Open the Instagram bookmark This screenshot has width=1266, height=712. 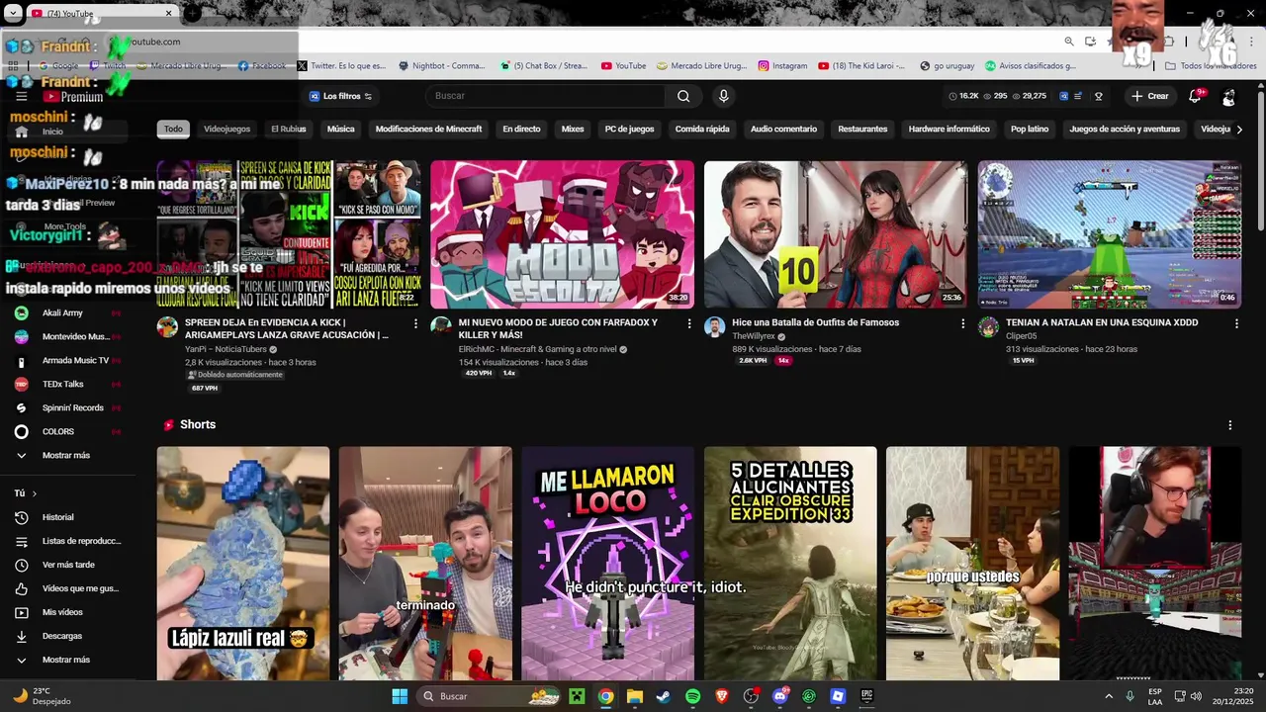pos(782,66)
